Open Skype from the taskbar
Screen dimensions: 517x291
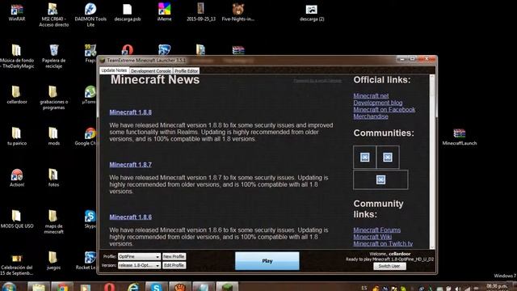coord(156,286)
